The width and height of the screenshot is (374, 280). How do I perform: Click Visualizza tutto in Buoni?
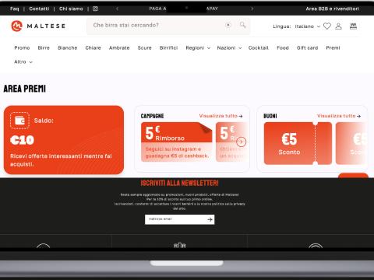[339, 116]
